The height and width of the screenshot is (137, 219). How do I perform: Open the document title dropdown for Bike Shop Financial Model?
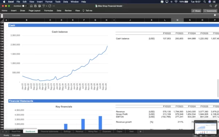(x=123, y=6)
